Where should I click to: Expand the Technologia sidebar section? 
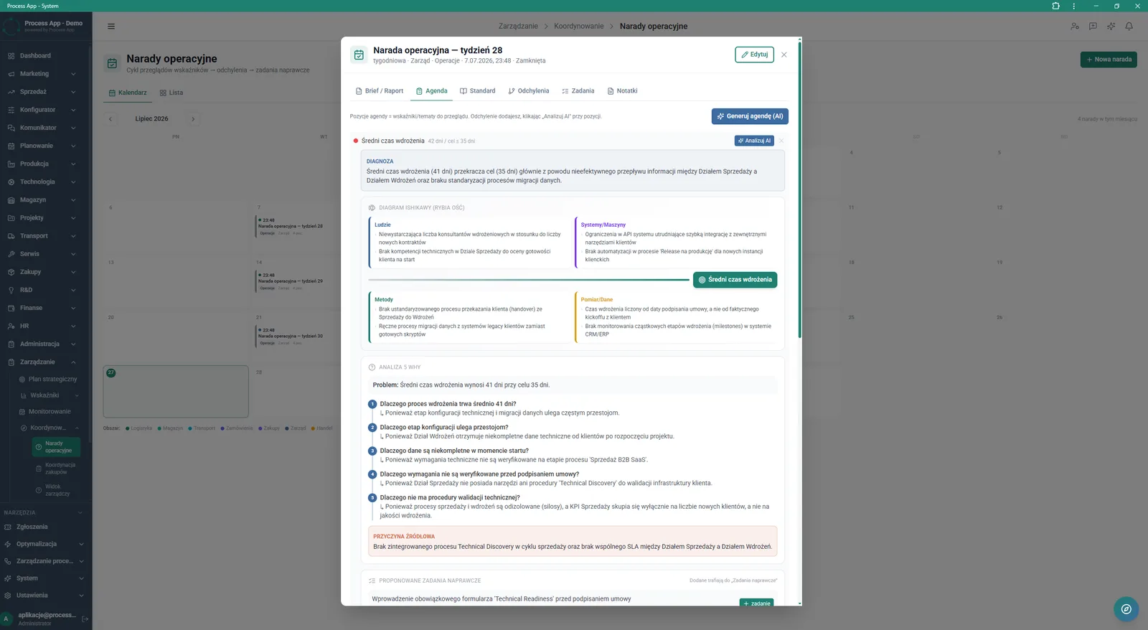(x=73, y=182)
